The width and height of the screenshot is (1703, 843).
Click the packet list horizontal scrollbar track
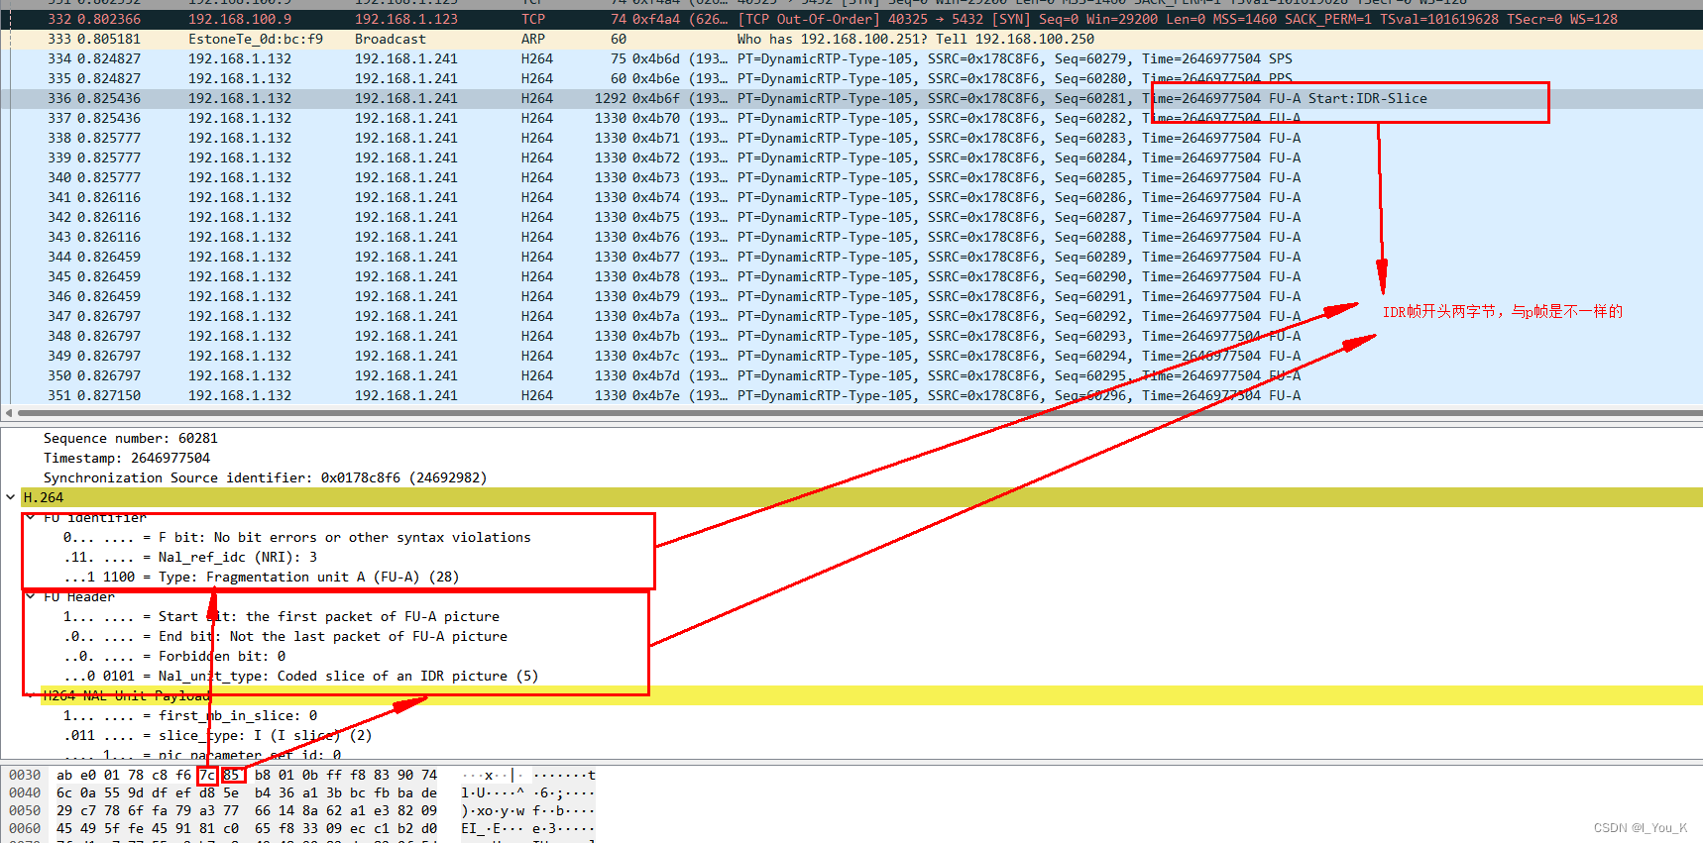[860, 413]
